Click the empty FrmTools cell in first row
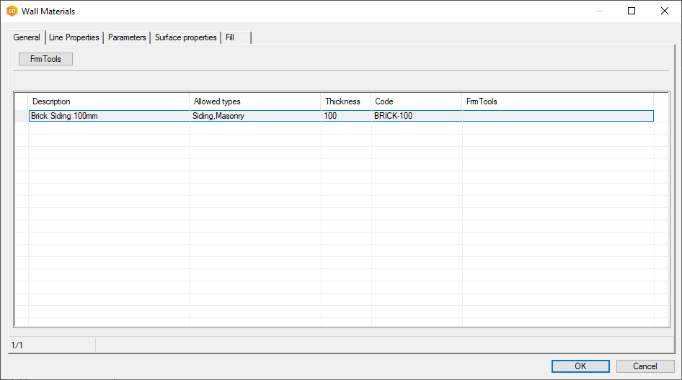Viewport: 682px width, 380px height. [x=557, y=116]
